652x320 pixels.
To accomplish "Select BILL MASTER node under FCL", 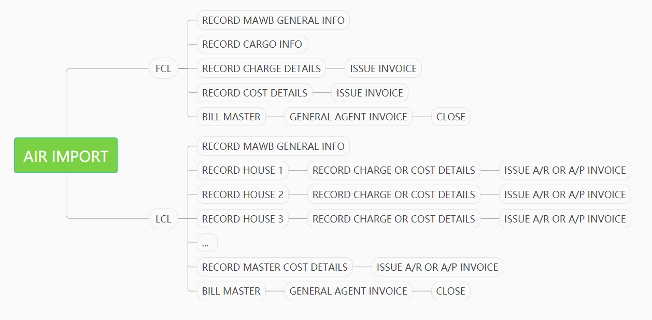I will click(231, 117).
